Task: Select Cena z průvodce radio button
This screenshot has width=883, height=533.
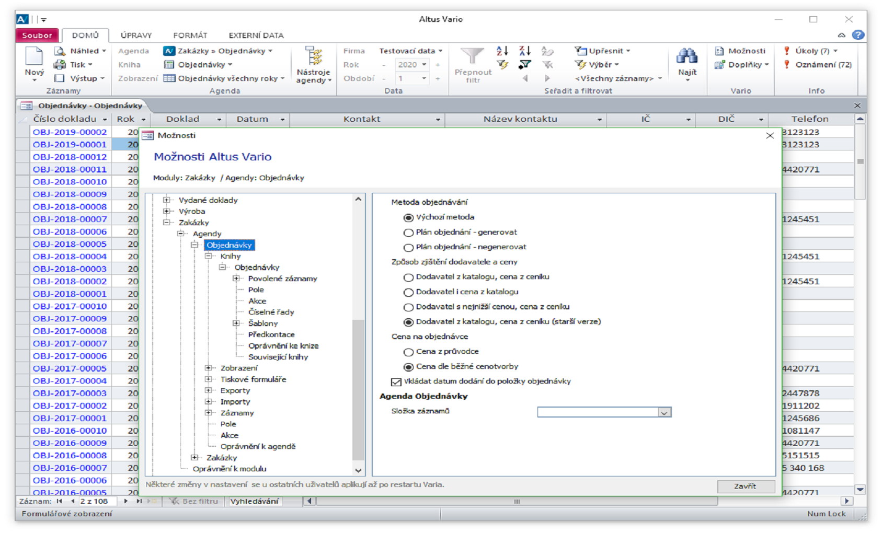Action: point(408,352)
